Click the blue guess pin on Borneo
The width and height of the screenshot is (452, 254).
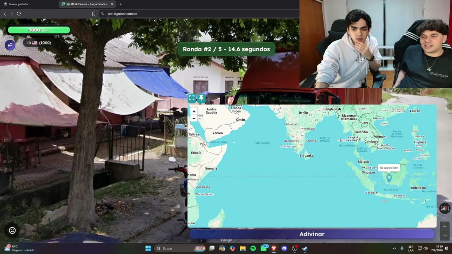click(x=389, y=178)
